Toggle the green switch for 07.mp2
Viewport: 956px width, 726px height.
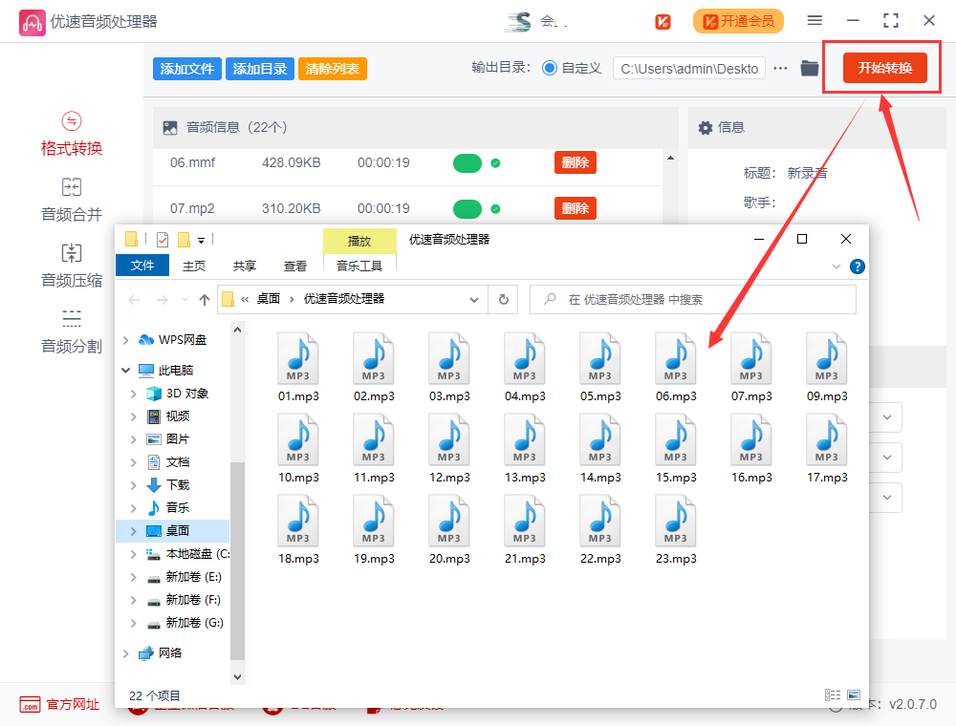point(467,209)
